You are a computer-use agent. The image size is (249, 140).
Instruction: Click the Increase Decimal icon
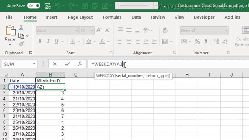click(216, 41)
